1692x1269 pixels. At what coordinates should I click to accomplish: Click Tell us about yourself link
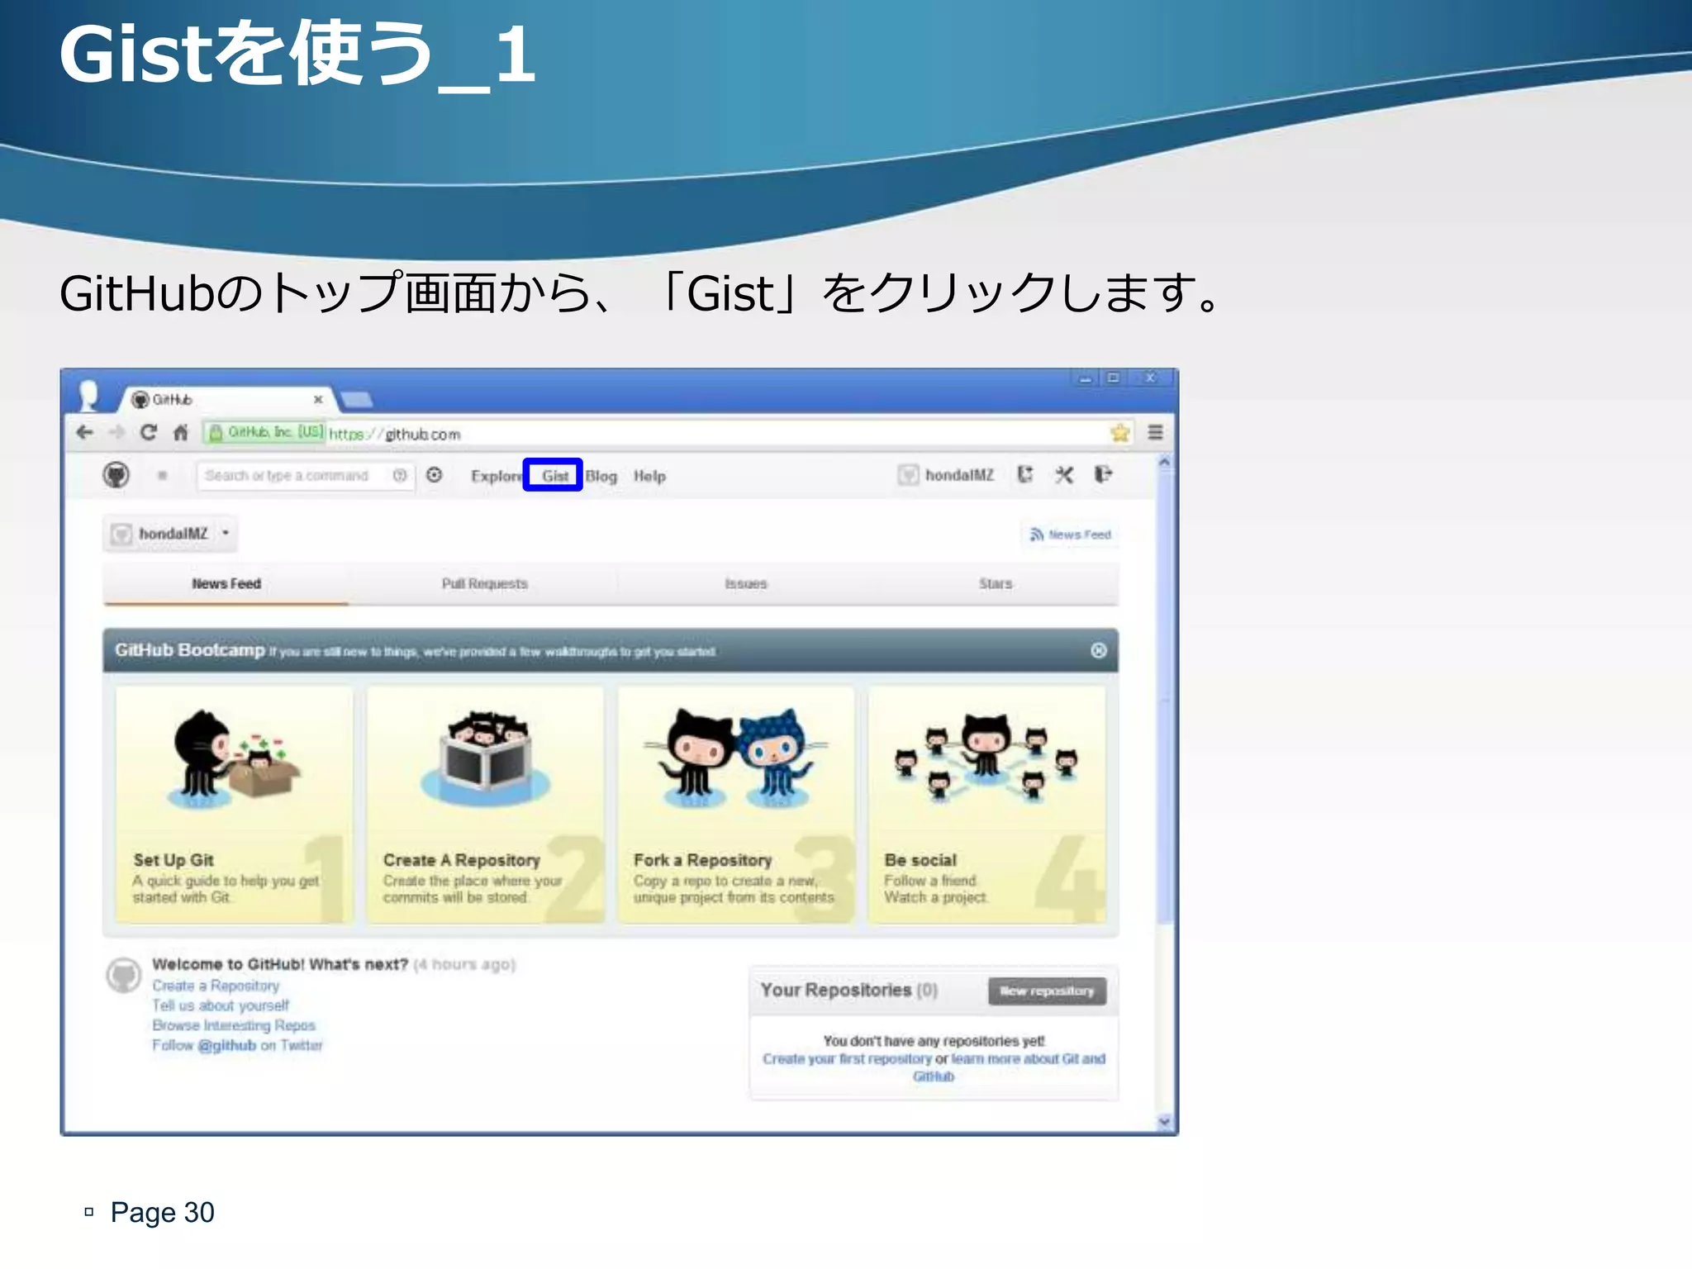click(221, 1005)
